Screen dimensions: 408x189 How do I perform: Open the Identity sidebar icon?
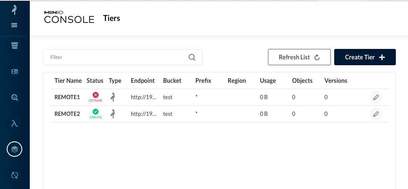click(x=15, y=72)
